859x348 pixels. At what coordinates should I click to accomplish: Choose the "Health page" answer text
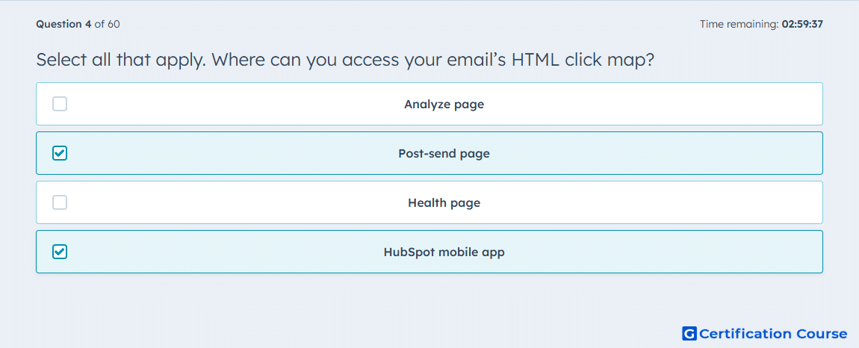tap(444, 203)
